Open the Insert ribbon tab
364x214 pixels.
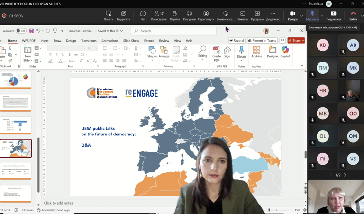(x=45, y=41)
